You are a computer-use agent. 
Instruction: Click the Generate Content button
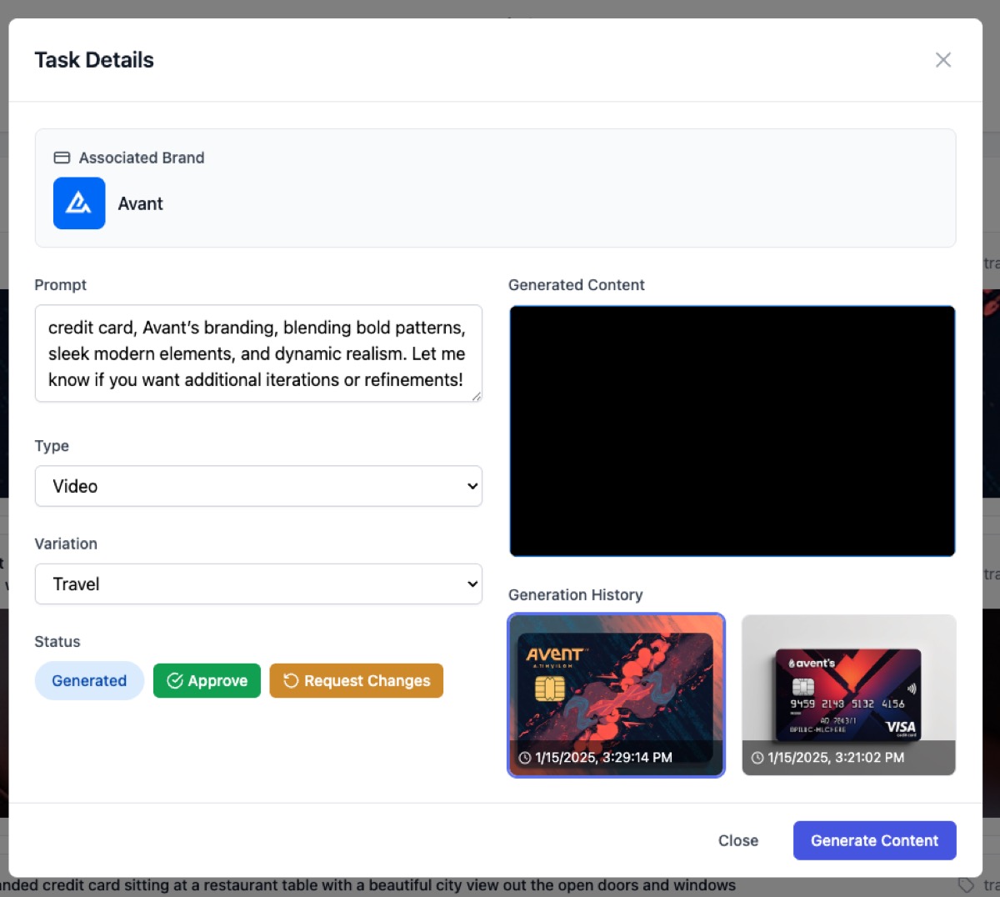click(x=875, y=840)
